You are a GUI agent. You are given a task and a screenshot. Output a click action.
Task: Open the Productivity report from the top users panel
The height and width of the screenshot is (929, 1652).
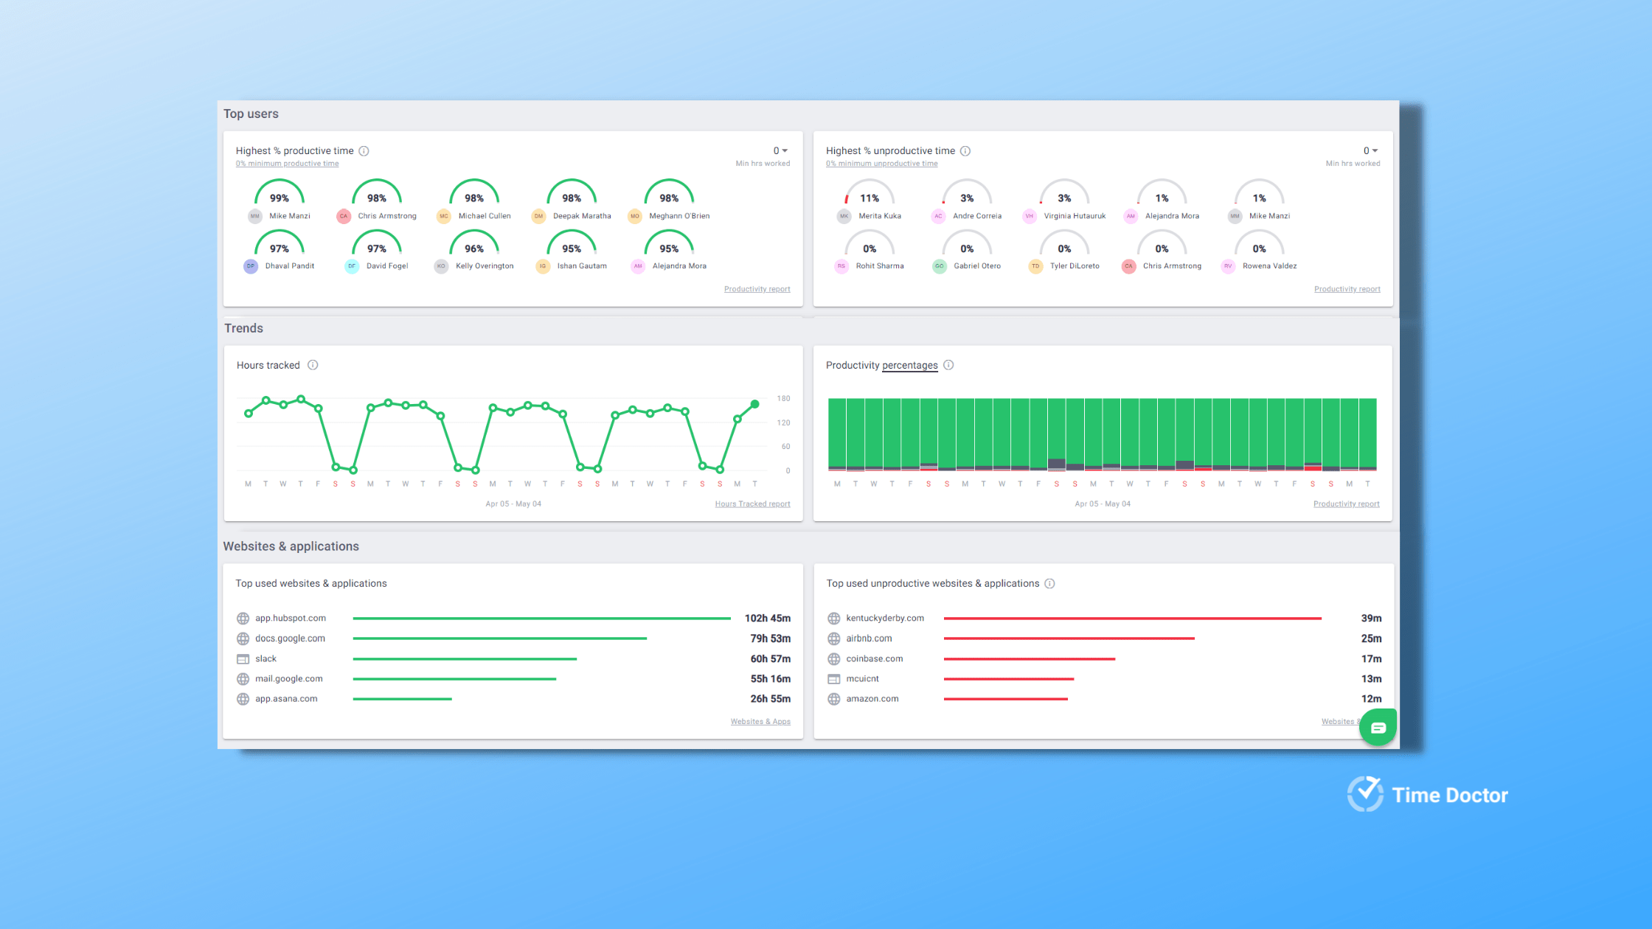[x=757, y=288]
